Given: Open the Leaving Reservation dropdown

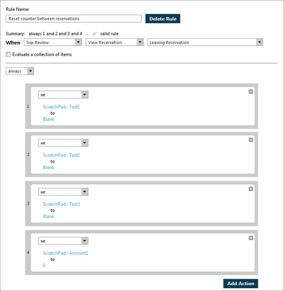Looking at the screenshot, I should (205, 42).
